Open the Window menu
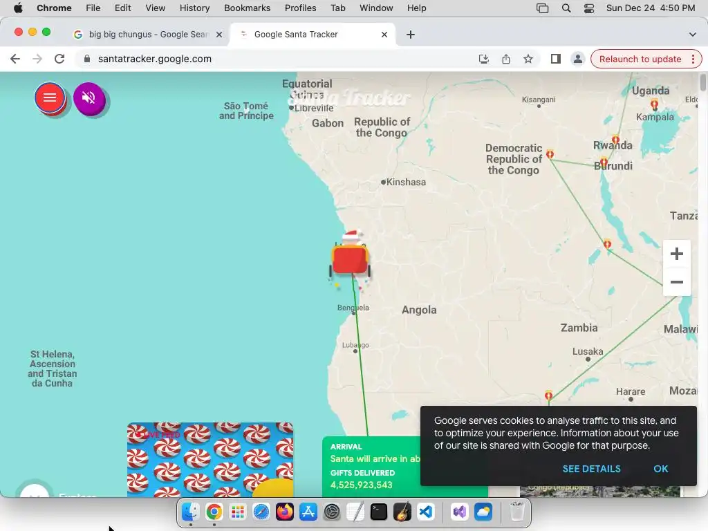 pos(376,8)
